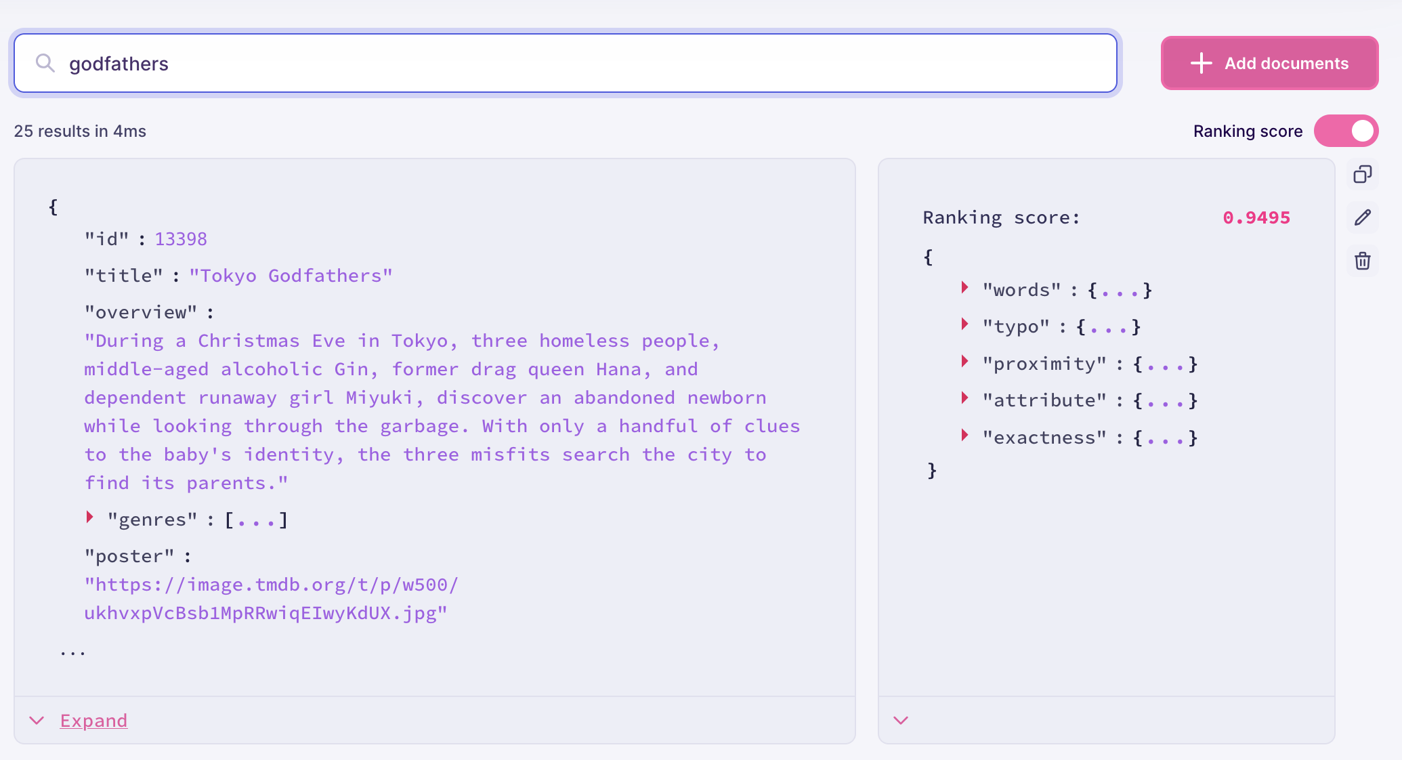Expand the "attribute" score details

click(964, 399)
